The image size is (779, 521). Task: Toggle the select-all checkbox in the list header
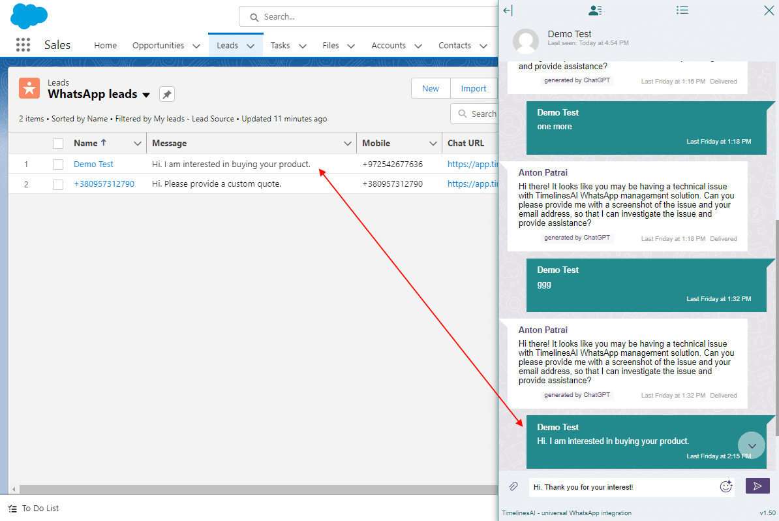coord(57,143)
